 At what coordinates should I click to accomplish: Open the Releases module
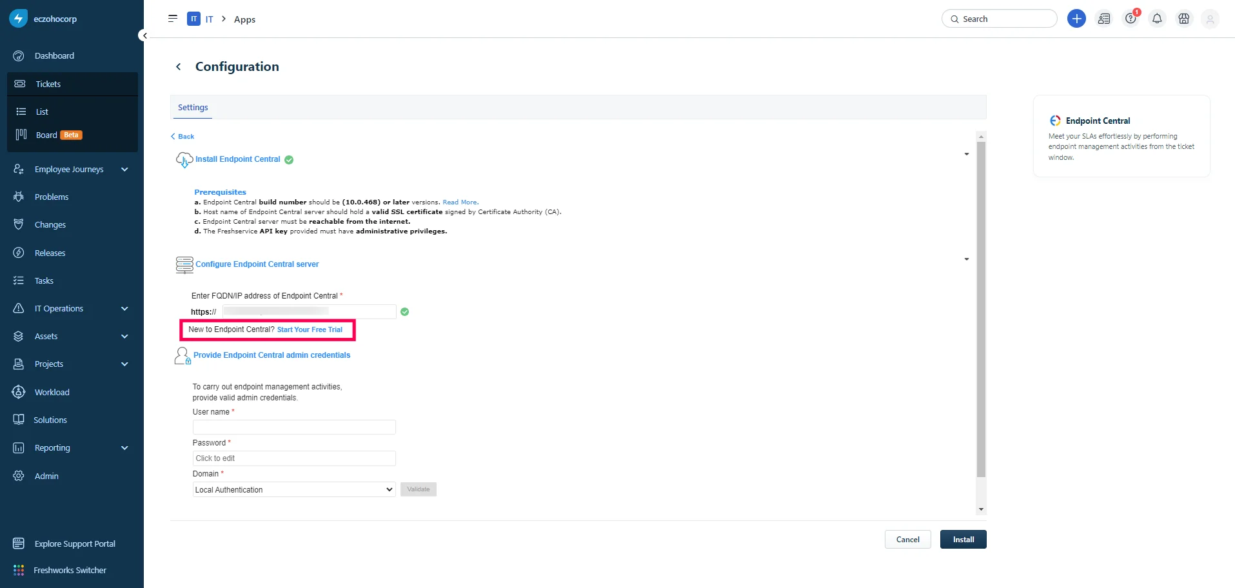tap(50, 253)
